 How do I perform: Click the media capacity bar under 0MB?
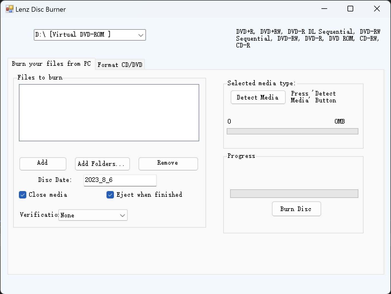point(292,131)
